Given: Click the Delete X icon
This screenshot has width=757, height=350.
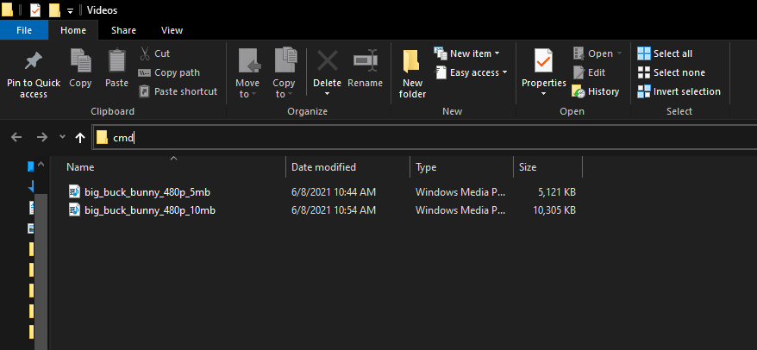Looking at the screenshot, I should coord(327,61).
